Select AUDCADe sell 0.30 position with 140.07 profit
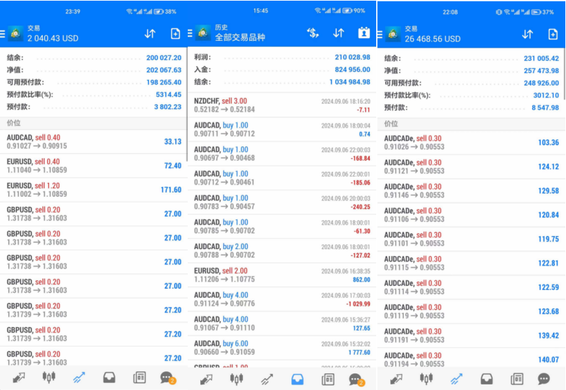Image resolution: width=566 pixels, height=390 pixels. 471,359
